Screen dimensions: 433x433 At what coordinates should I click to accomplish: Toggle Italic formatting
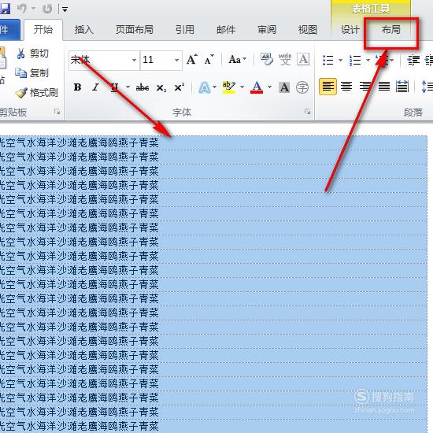point(95,87)
